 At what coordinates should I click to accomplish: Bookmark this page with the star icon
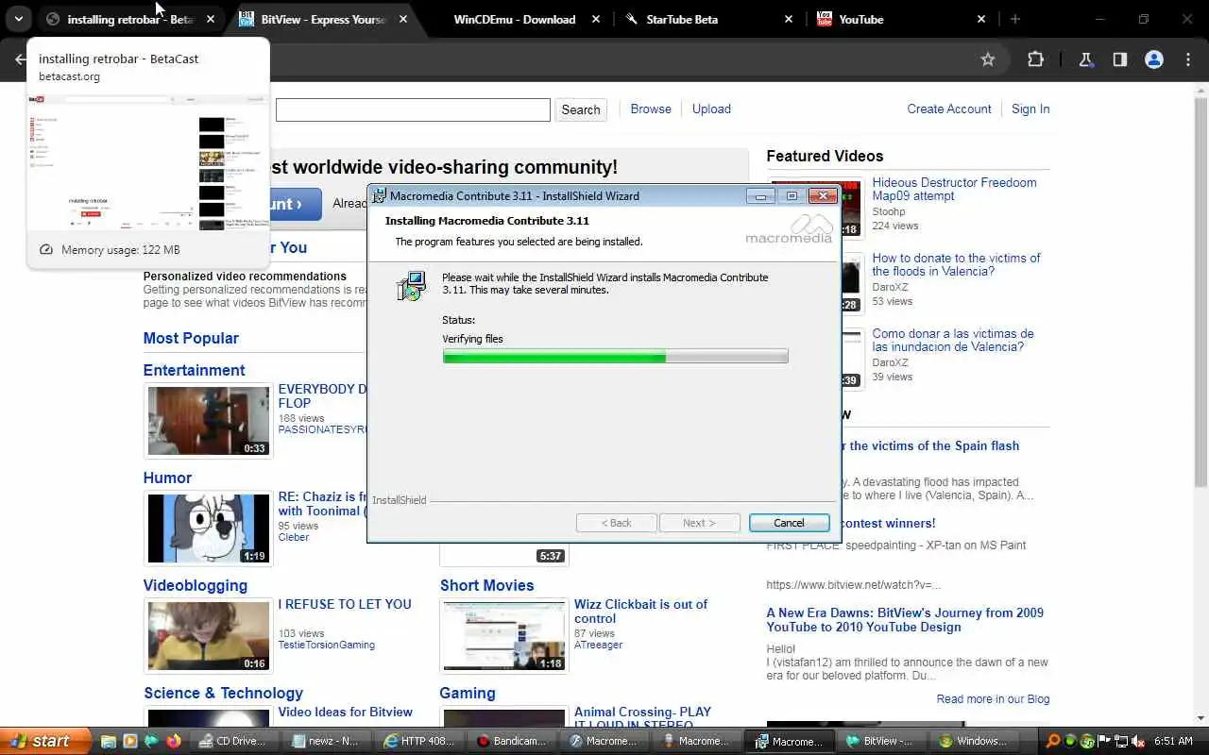[x=988, y=59]
